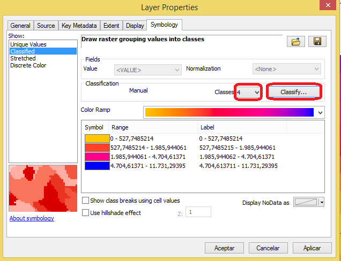The image size is (341, 261).
Task: Switch to the Extent tab
Action: pyautogui.click(x=111, y=26)
